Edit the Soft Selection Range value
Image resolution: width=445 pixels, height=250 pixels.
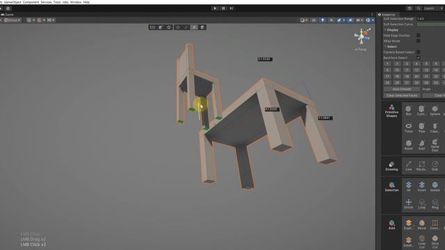coord(430,19)
